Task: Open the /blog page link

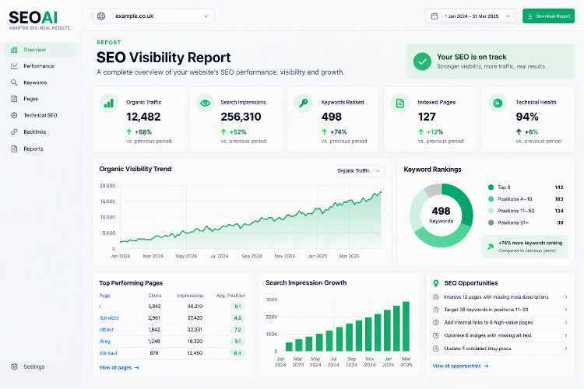Action: tap(104, 342)
